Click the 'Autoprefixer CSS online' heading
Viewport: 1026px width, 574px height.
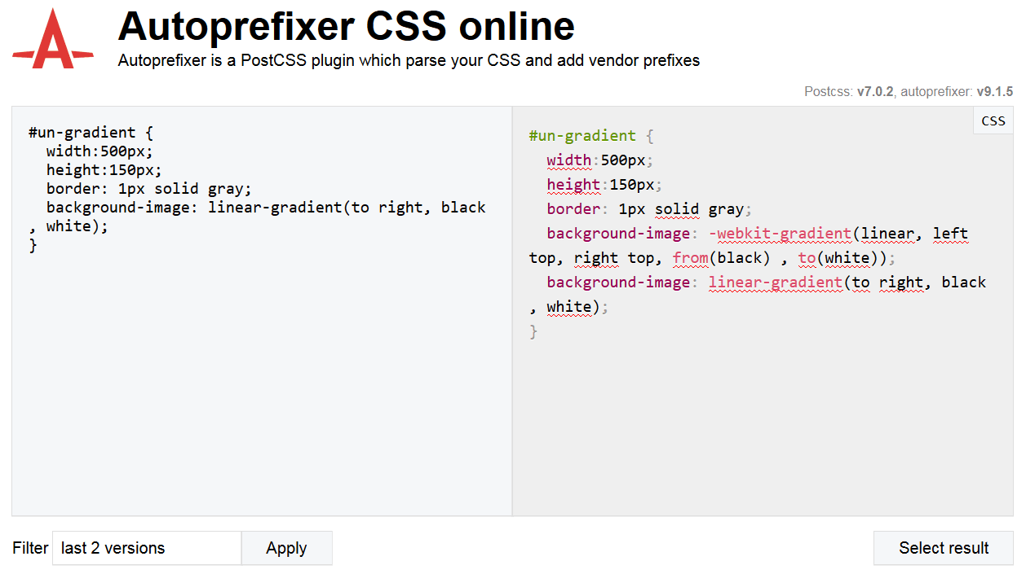click(x=347, y=26)
